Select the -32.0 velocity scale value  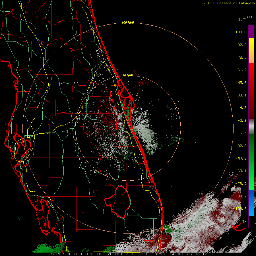pos(241,146)
